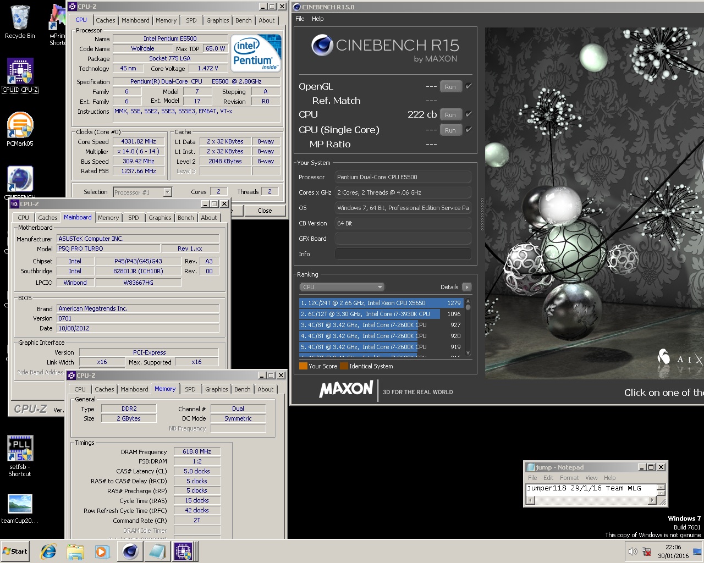Click the Show desktop monitor icon
Image resolution: width=704 pixels, height=563 pixels.
(697, 551)
